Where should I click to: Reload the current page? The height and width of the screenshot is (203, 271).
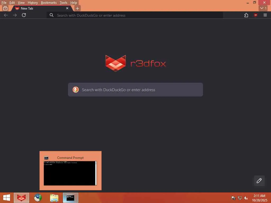click(24, 15)
